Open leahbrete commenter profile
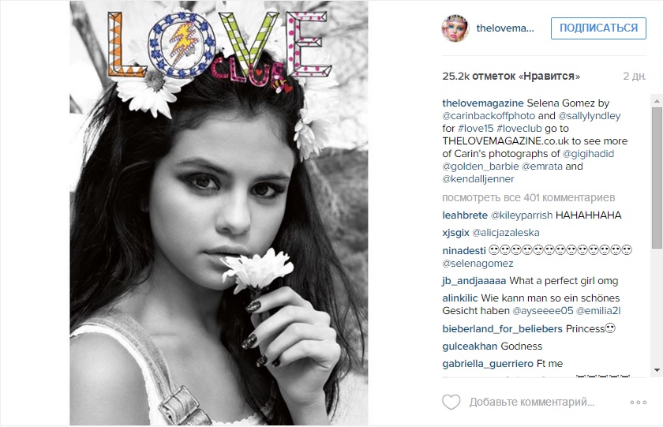This screenshot has width=663, height=427. (465, 215)
